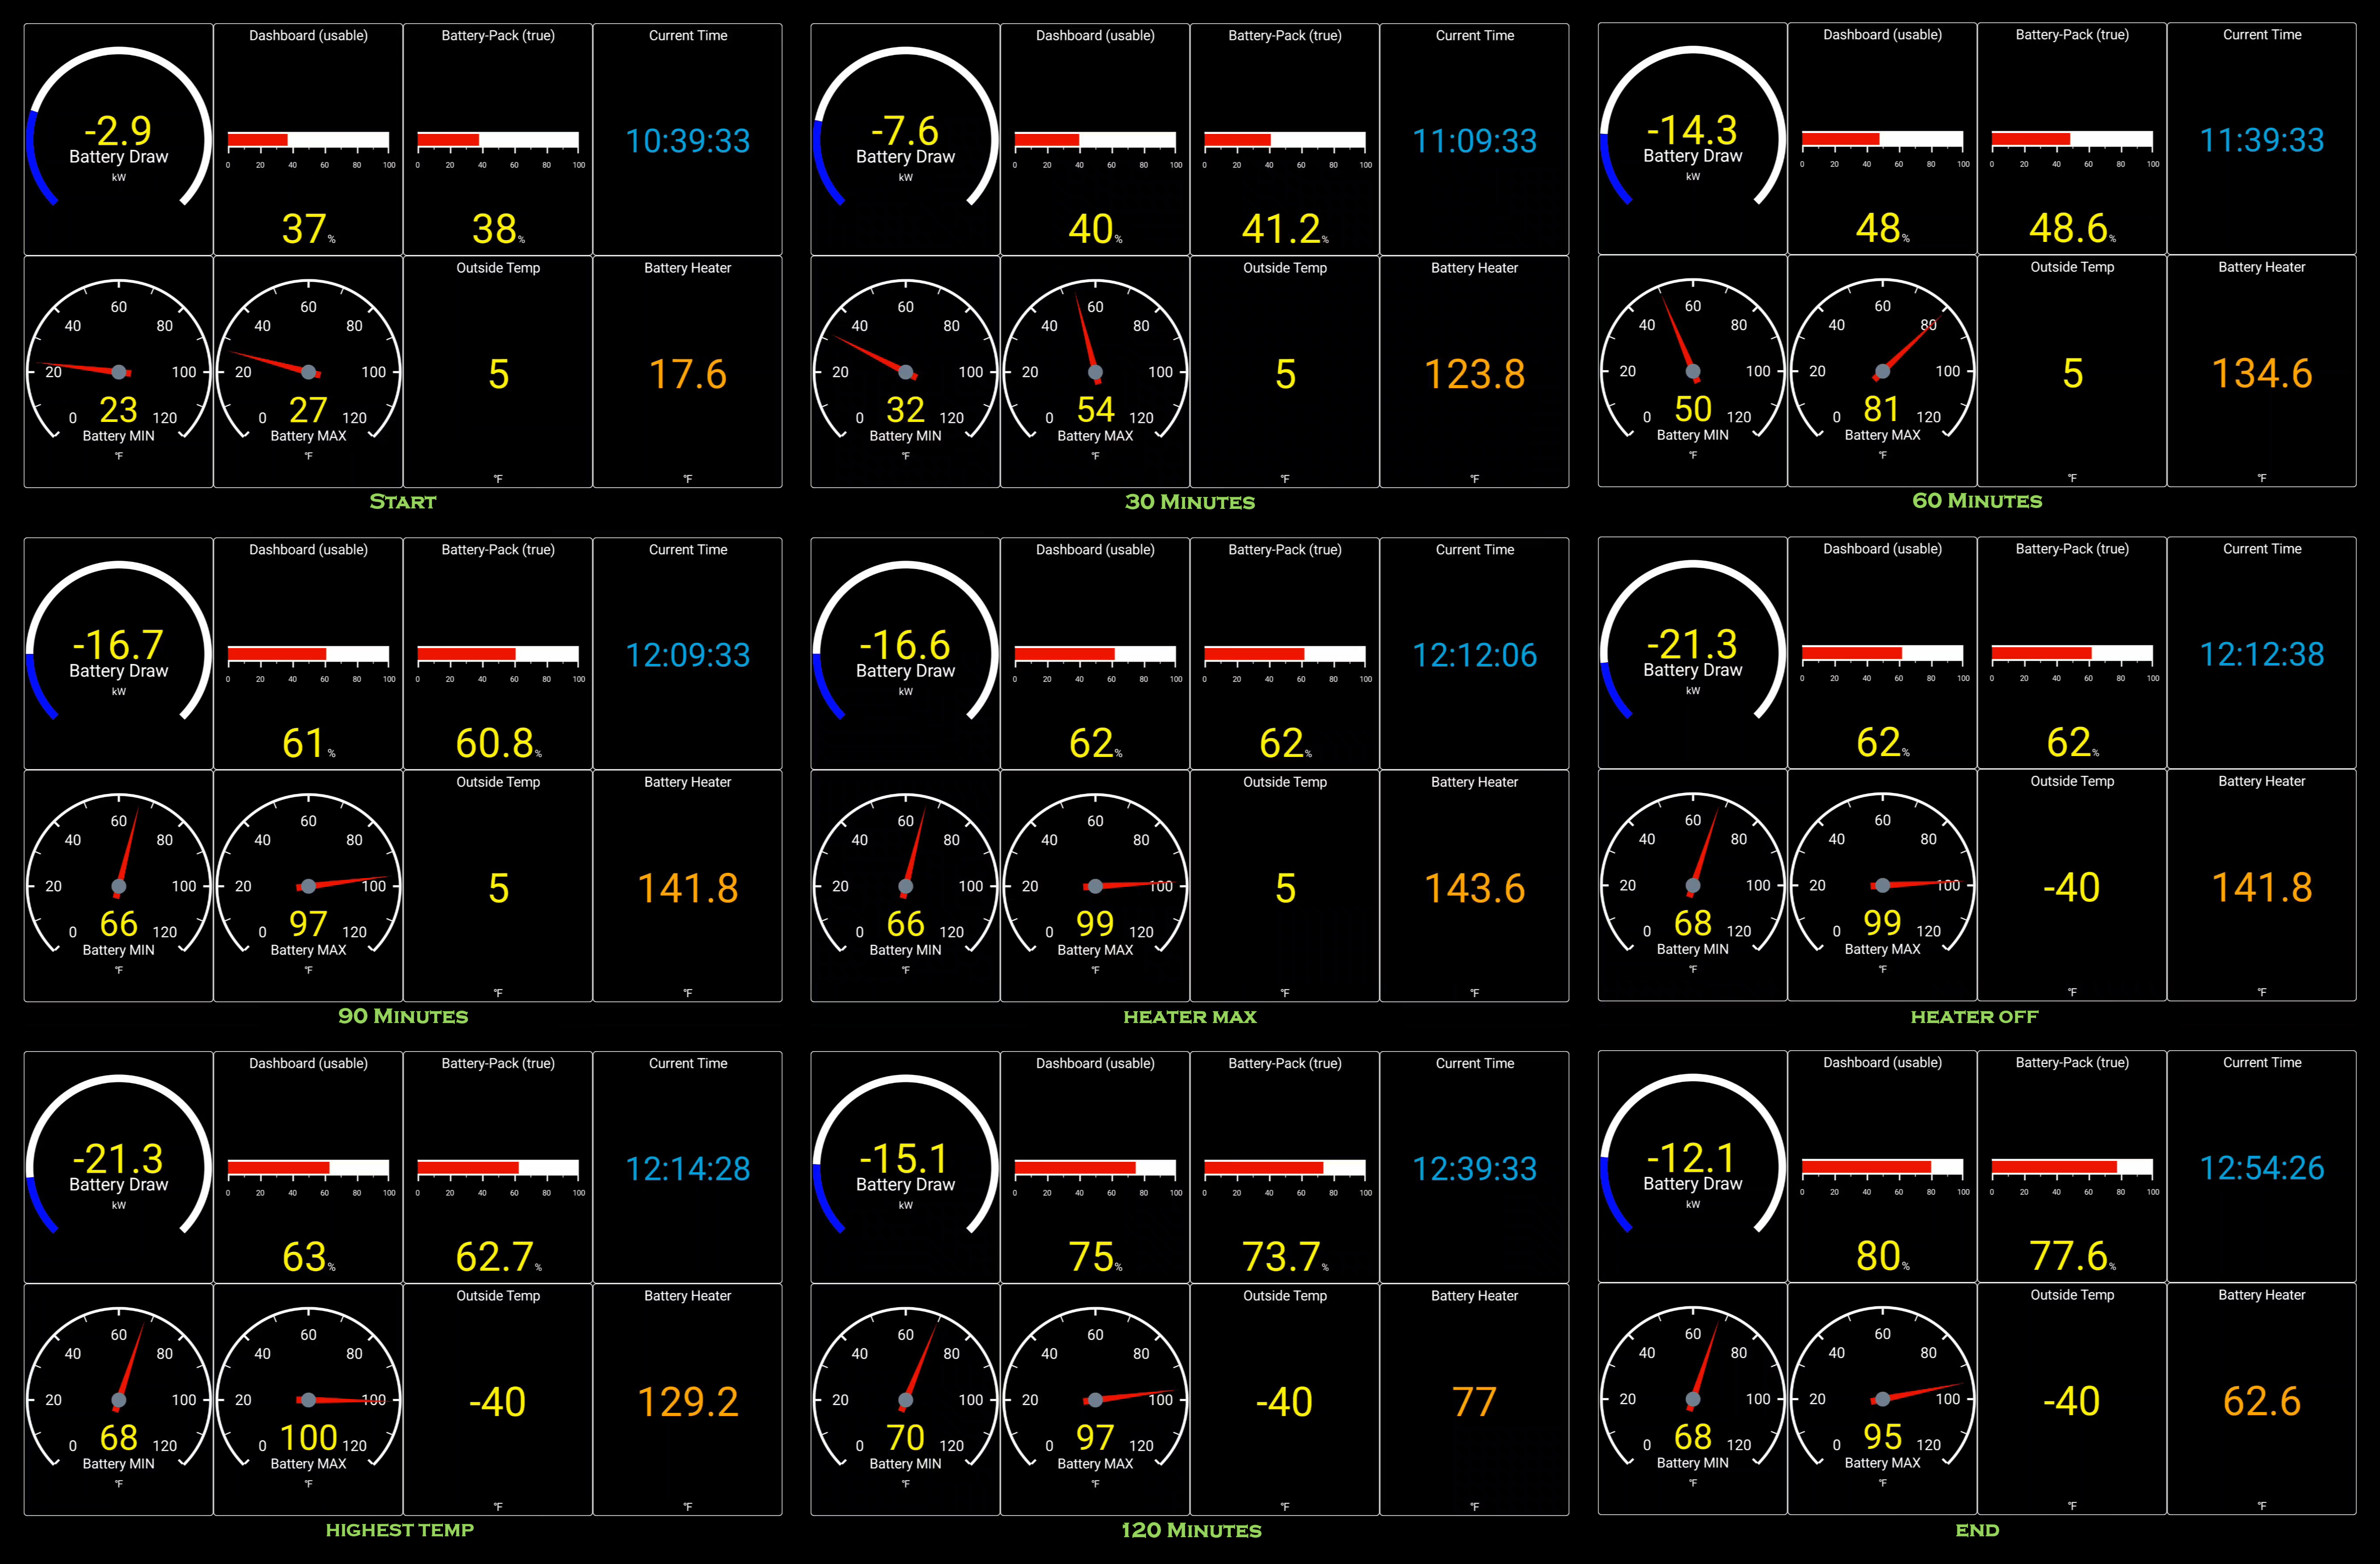Click the Battery-Pack (true) bar showing 77.6%
Screen dimensions: 2380x1564
click(x=2072, y=1167)
